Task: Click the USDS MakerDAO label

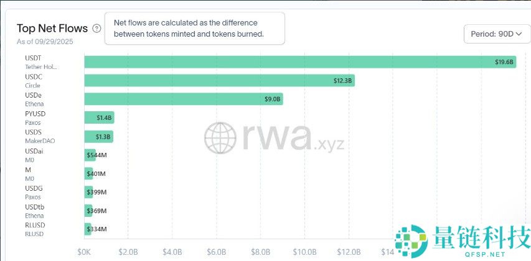Action: click(37, 137)
